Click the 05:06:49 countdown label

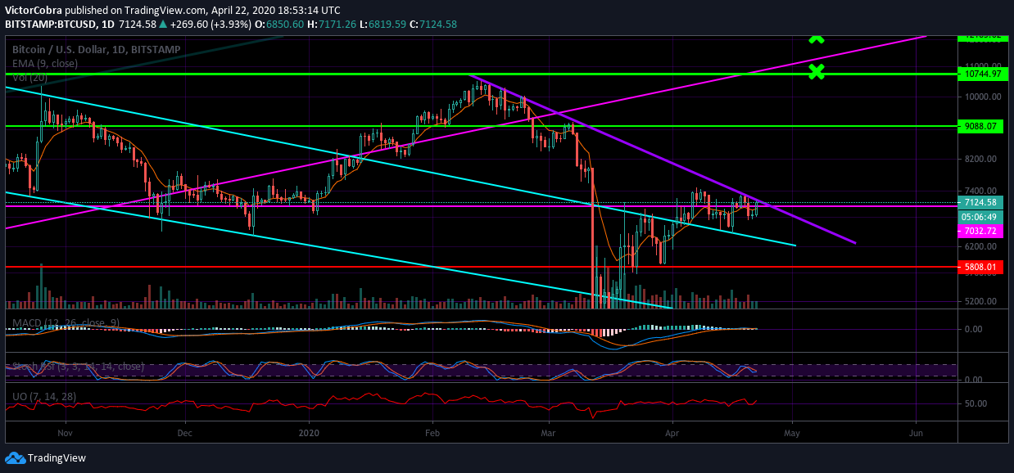click(980, 217)
